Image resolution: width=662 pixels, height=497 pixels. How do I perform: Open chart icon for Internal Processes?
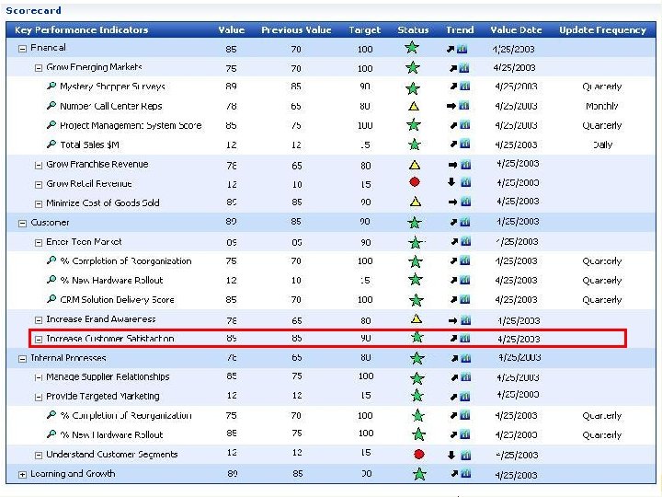coord(465,358)
